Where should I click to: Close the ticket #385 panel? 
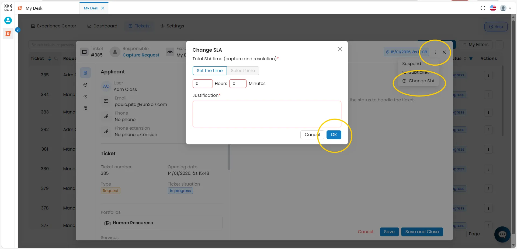[444, 52]
